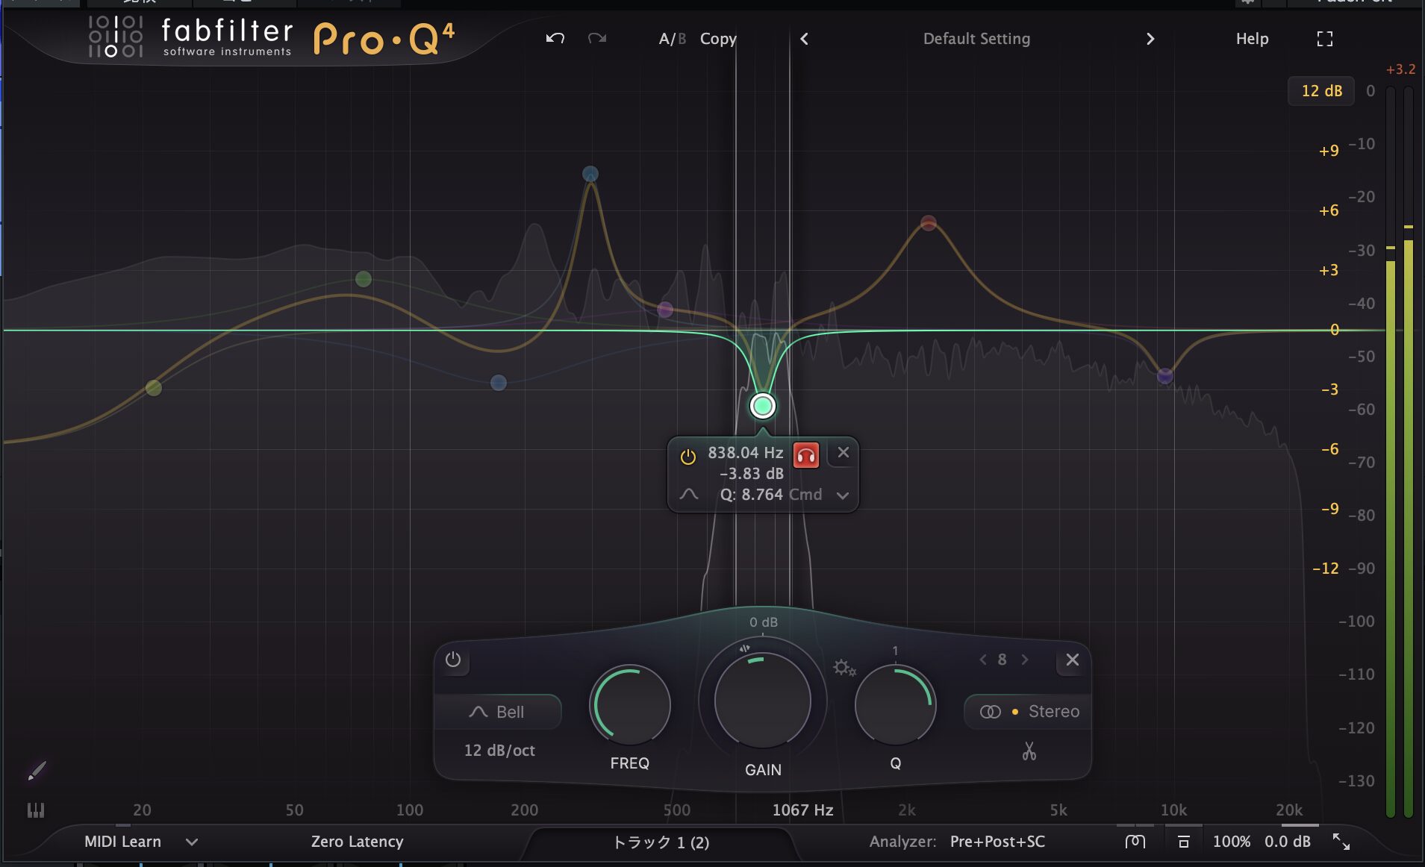1425x867 pixels.
Task: Select the blue band node near 170 Hz
Action: tap(499, 383)
